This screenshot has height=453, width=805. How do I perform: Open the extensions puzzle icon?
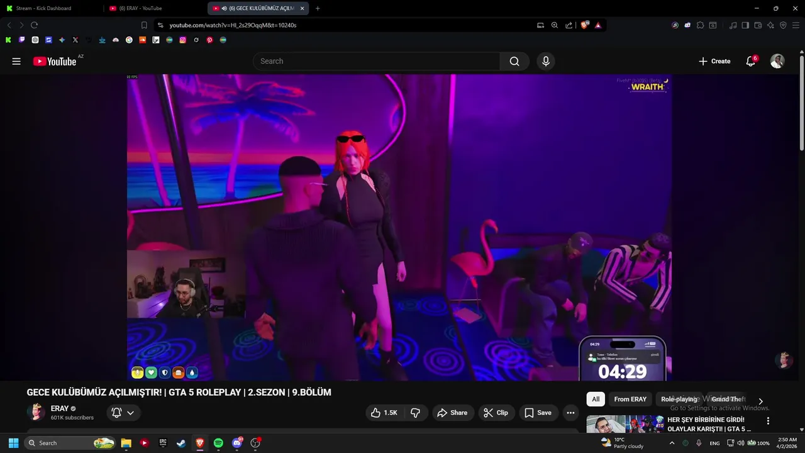click(700, 25)
